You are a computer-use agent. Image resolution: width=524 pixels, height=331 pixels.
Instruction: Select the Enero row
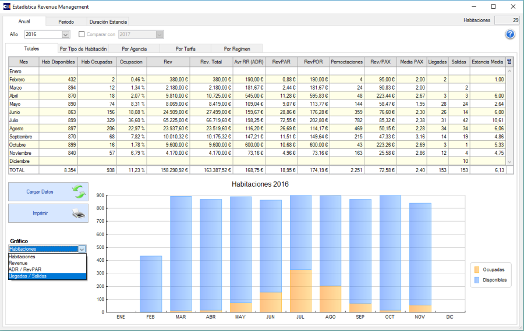click(257, 71)
